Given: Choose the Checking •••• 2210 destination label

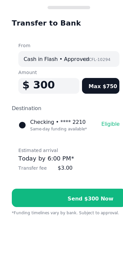Looking at the screenshot, I should point(58,122).
